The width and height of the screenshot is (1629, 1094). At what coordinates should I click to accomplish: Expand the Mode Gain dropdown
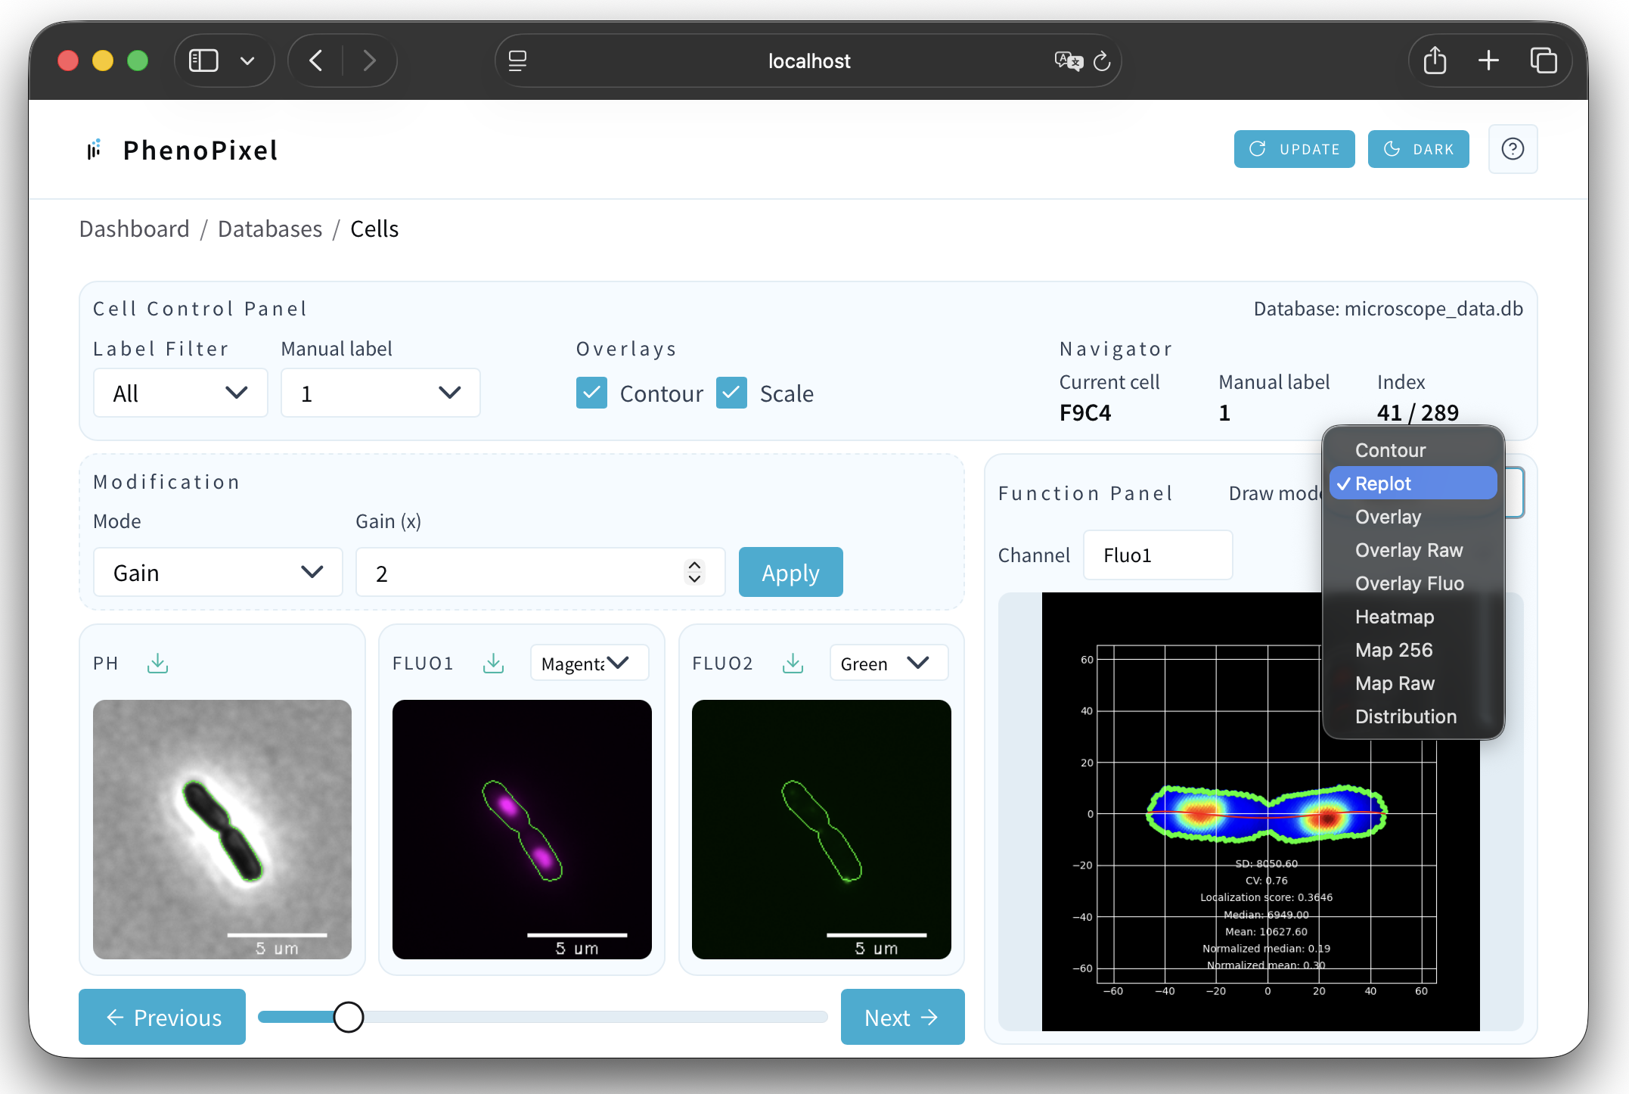point(218,573)
